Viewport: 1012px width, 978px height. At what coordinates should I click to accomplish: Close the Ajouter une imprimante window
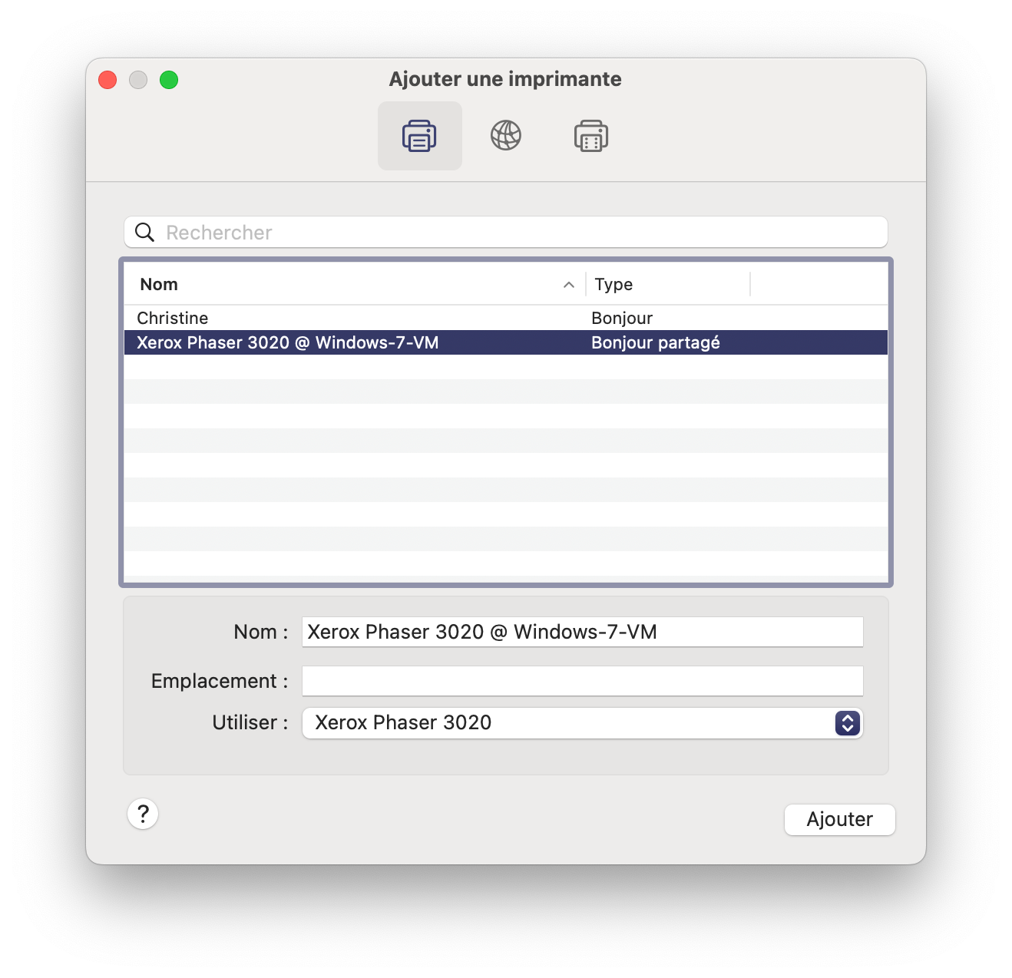point(107,80)
